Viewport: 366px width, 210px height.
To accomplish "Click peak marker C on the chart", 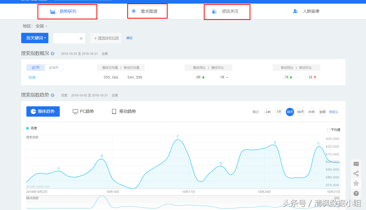I will coord(178,137).
